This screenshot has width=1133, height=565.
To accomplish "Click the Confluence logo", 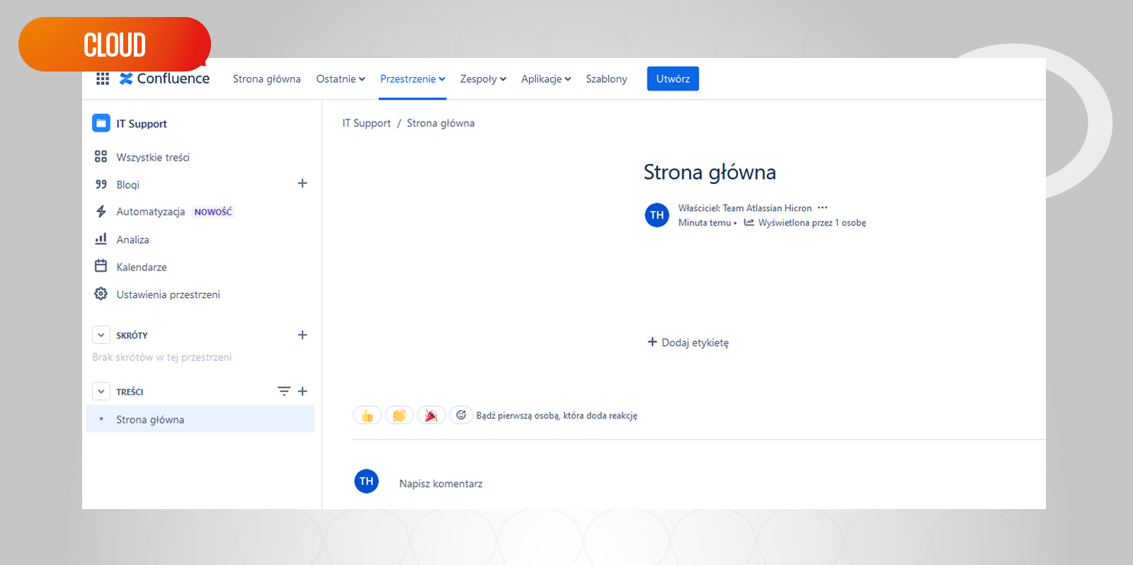I will [x=164, y=79].
